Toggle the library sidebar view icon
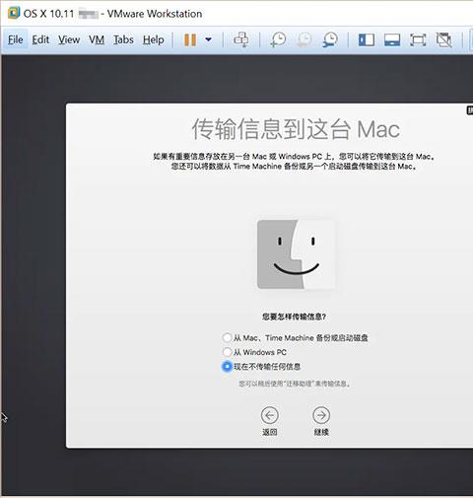 [367, 40]
